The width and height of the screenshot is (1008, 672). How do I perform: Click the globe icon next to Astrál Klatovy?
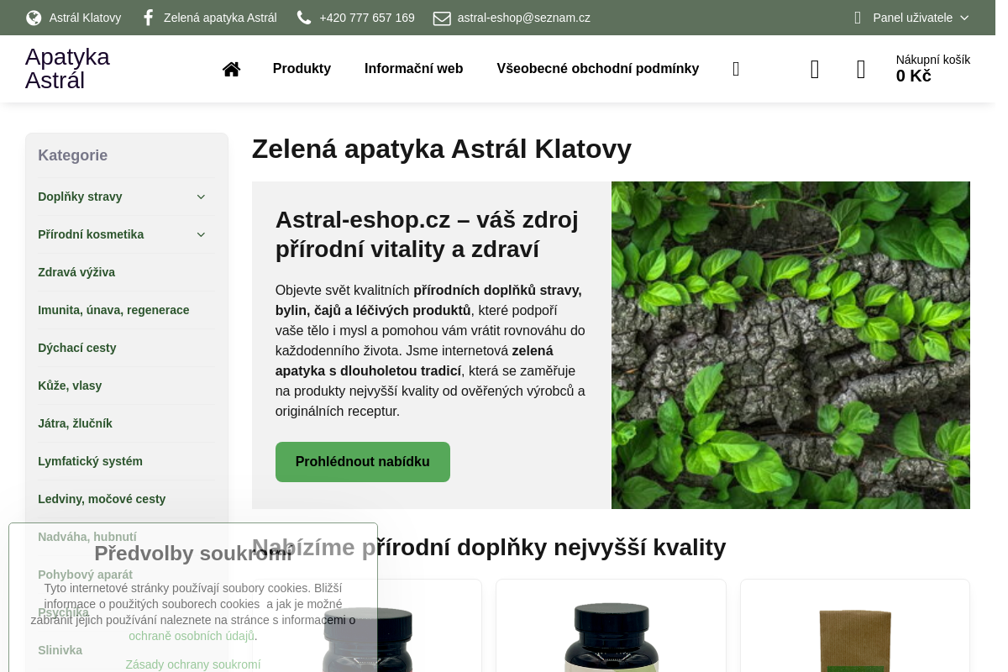pyautogui.click(x=34, y=18)
